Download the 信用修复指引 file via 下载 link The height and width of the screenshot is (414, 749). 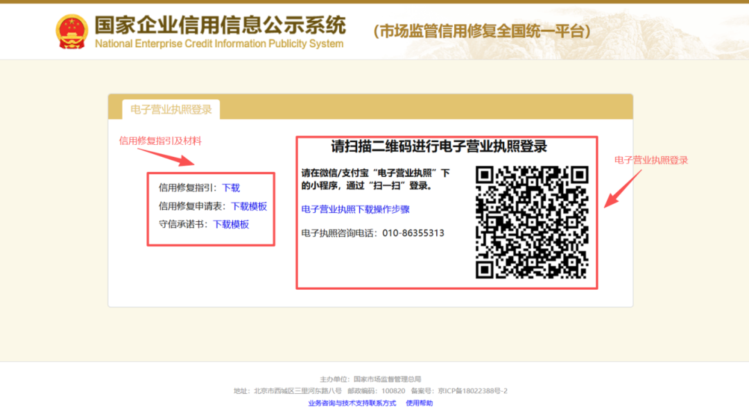click(231, 188)
